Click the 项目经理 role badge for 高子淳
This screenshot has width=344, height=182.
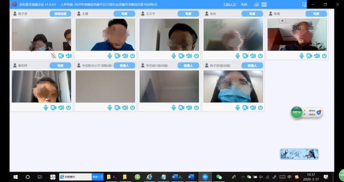pyautogui.click(x=60, y=14)
